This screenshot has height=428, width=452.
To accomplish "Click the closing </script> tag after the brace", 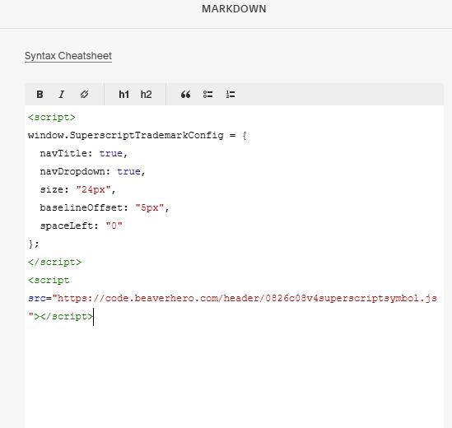I will [55, 262].
